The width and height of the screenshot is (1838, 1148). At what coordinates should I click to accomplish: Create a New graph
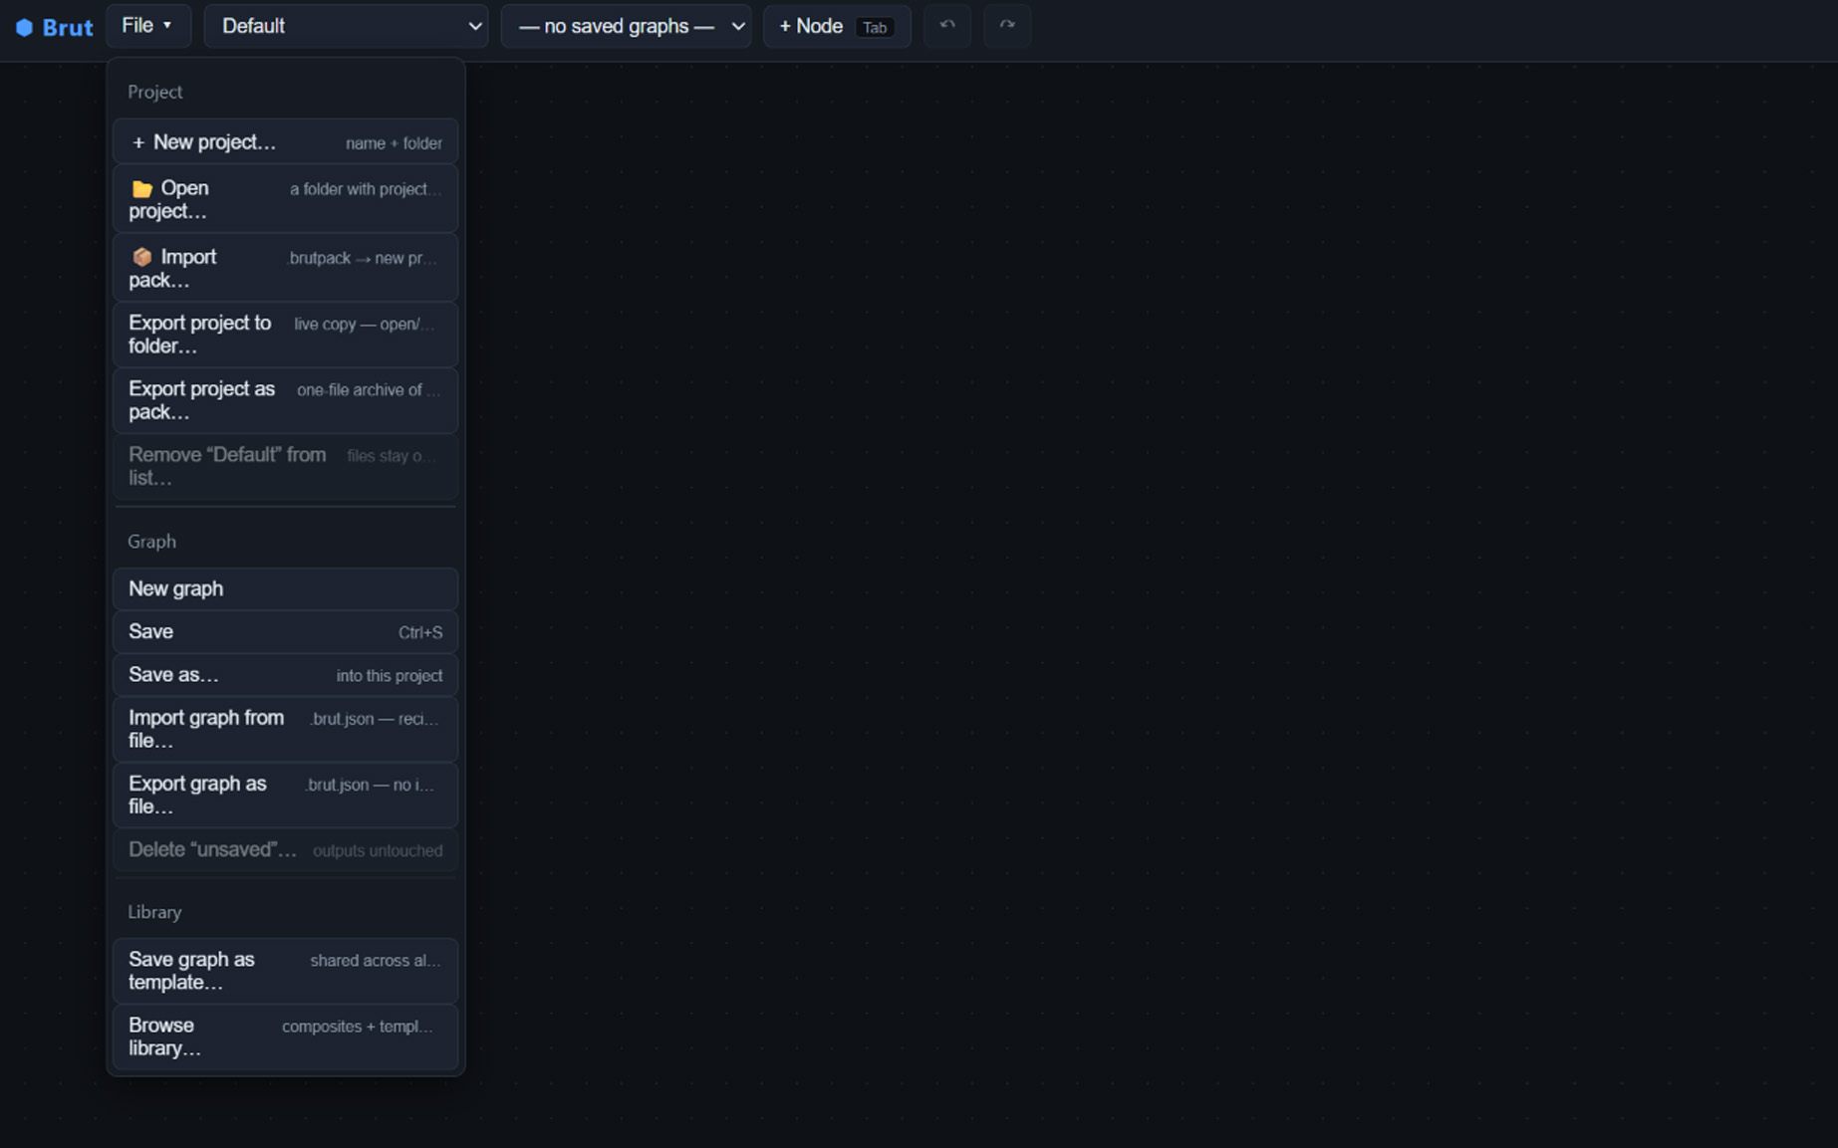(x=285, y=588)
